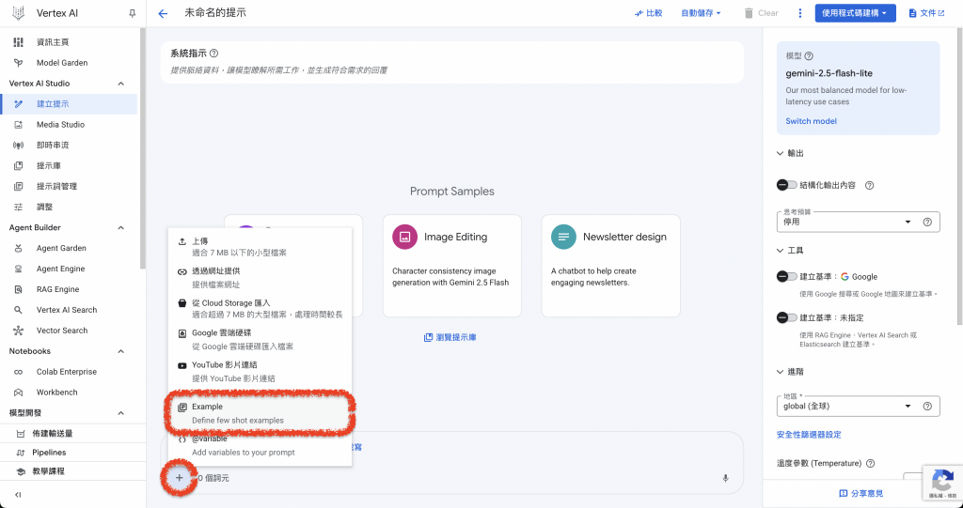
Task: Pin the Vertex AI navigation menu
Action: [x=132, y=13]
